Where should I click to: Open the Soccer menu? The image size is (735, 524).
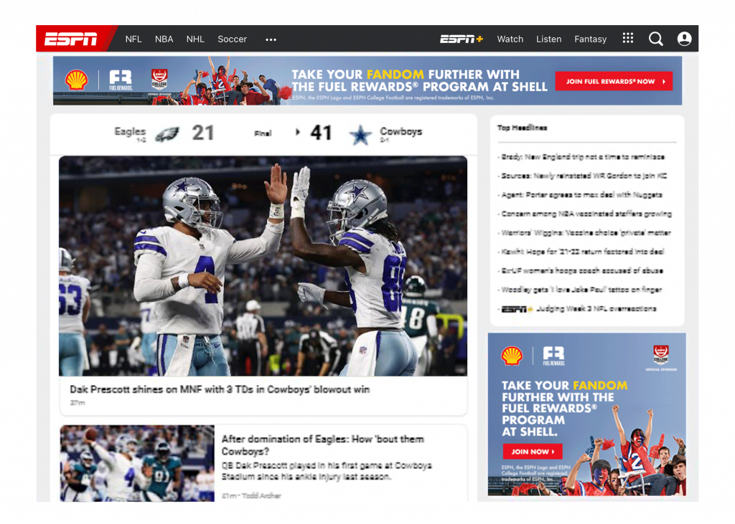[232, 39]
